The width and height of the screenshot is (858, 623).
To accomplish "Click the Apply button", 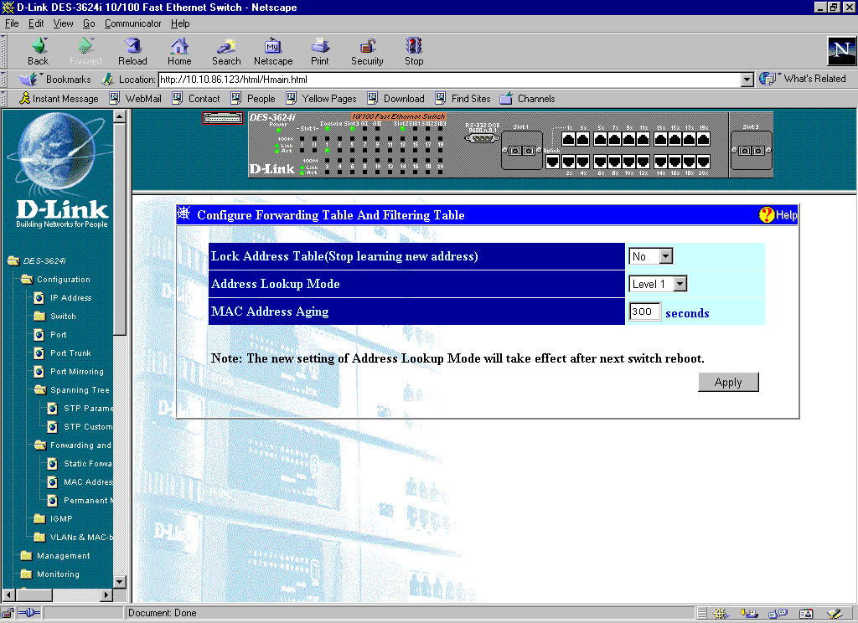I will point(727,382).
